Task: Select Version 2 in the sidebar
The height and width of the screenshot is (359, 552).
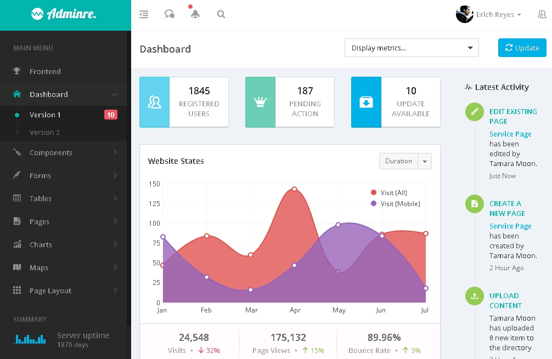Action: 45,133
